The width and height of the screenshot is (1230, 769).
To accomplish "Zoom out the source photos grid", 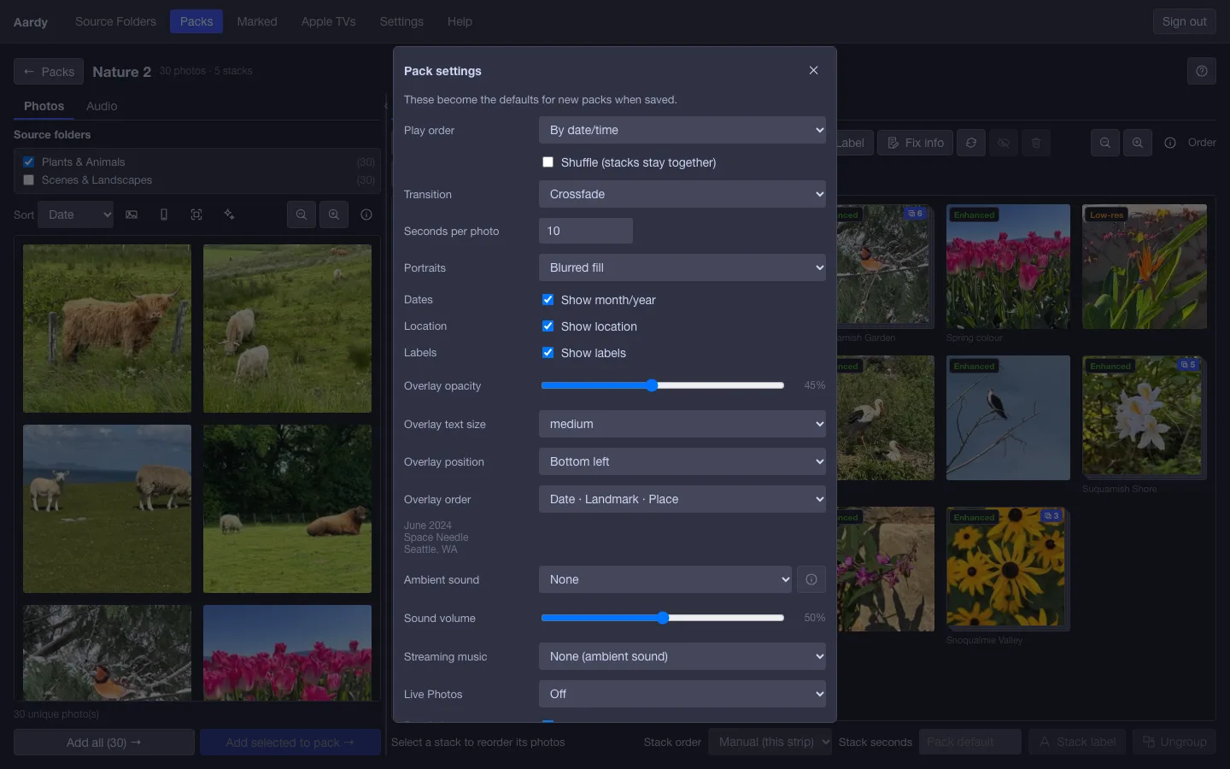I will 302,214.
